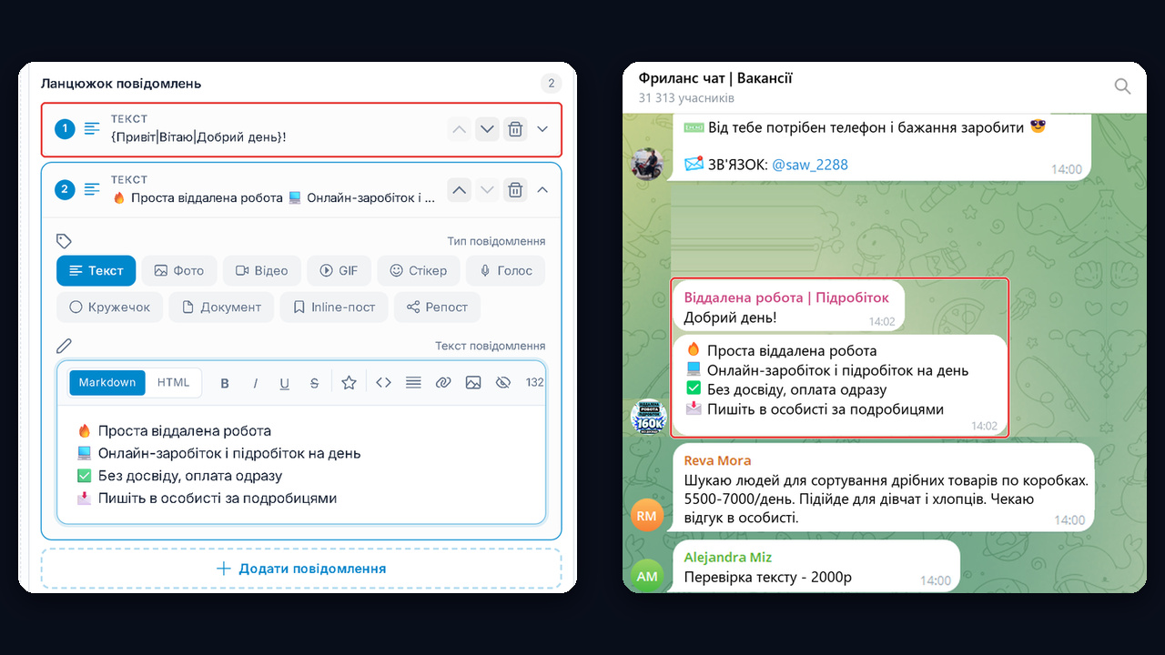Choose the Кружечок message type
This screenshot has height=655, width=1165.
[x=110, y=307]
